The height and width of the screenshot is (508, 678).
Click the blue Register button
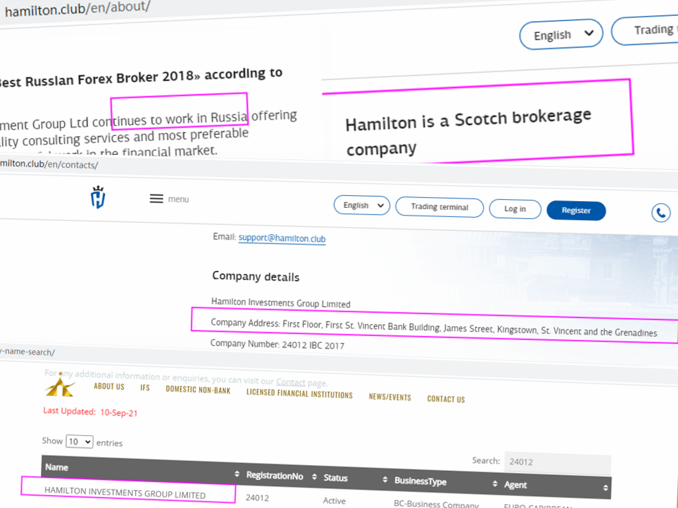[x=576, y=210]
